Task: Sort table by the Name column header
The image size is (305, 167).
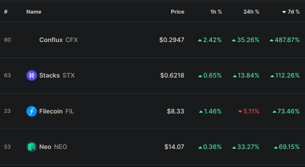Action: [34, 12]
